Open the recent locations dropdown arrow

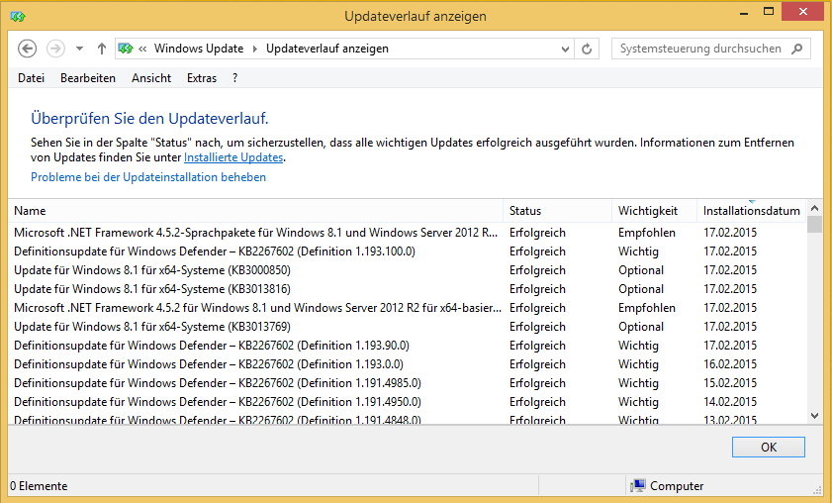(x=79, y=49)
